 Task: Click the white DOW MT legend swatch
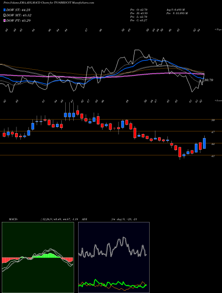[5, 16]
